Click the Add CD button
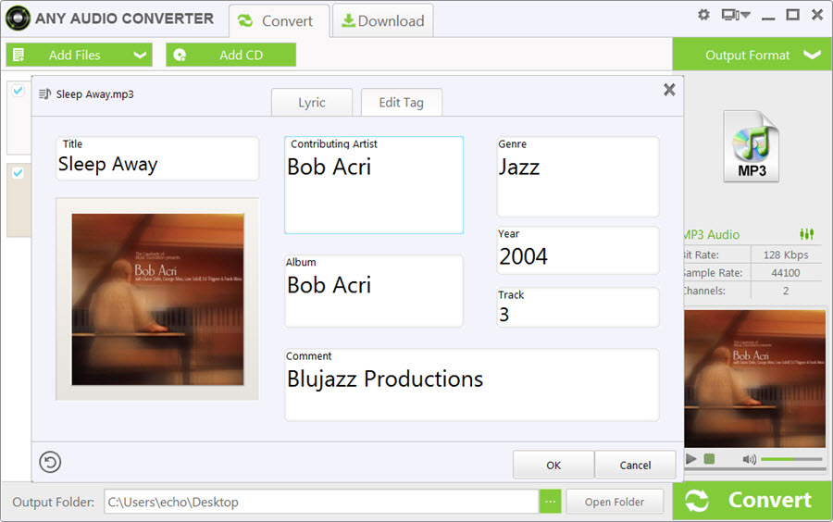Viewport: 833px width, 522px height. coord(230,55)
